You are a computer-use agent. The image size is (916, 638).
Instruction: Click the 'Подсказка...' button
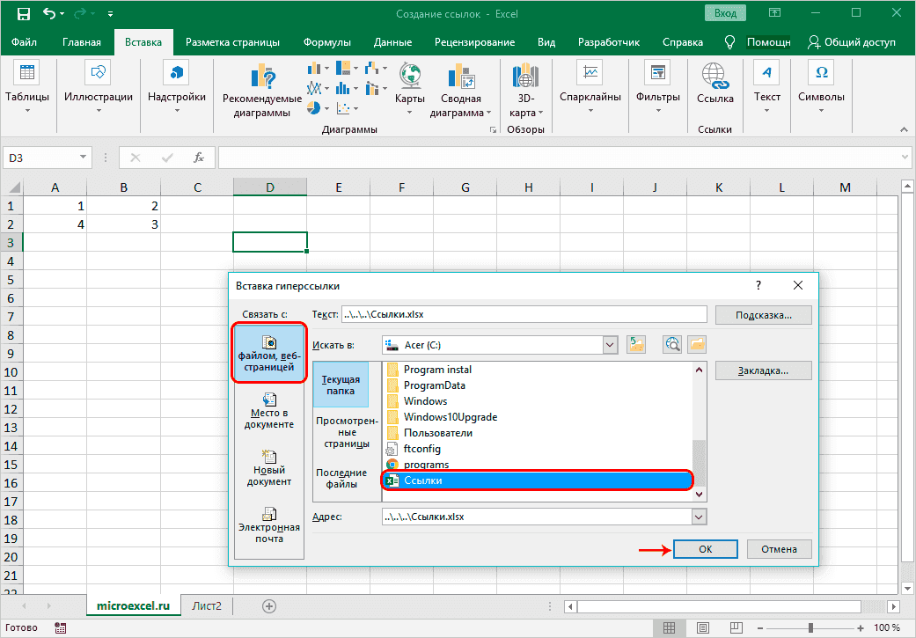(762, 314)
